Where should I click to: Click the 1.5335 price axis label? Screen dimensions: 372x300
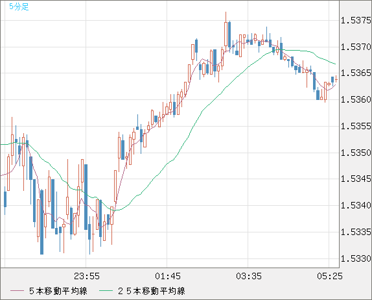(356, 232)
